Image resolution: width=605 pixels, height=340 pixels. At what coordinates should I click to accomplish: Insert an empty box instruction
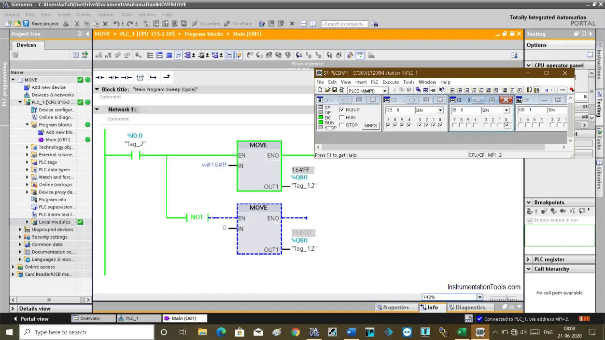140,77
